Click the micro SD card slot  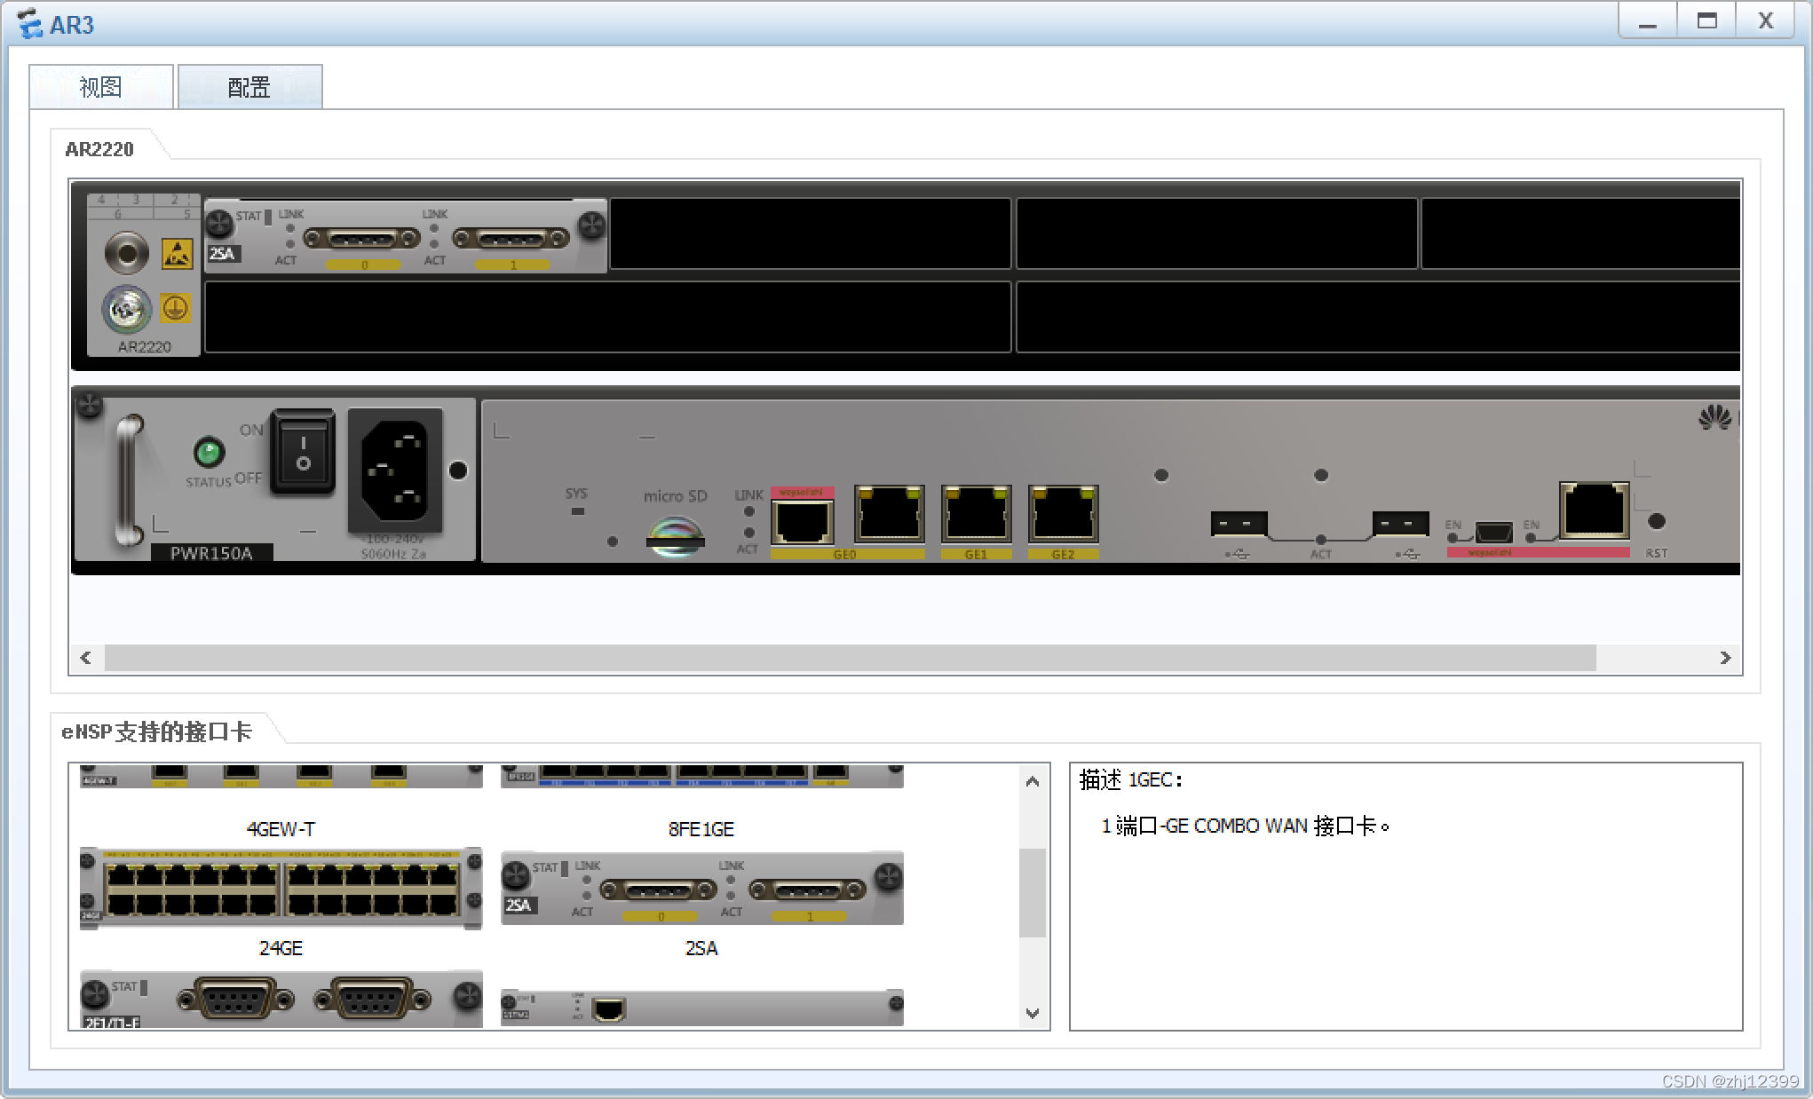[x=675, y=538]
